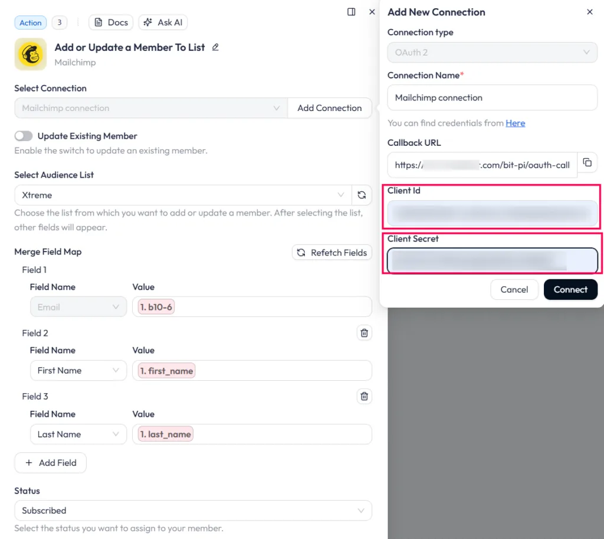Screen dimensions: 604x539
Task: Edit the action title with pencil icon
Action: pyautogui.click(x=215, y=47)
